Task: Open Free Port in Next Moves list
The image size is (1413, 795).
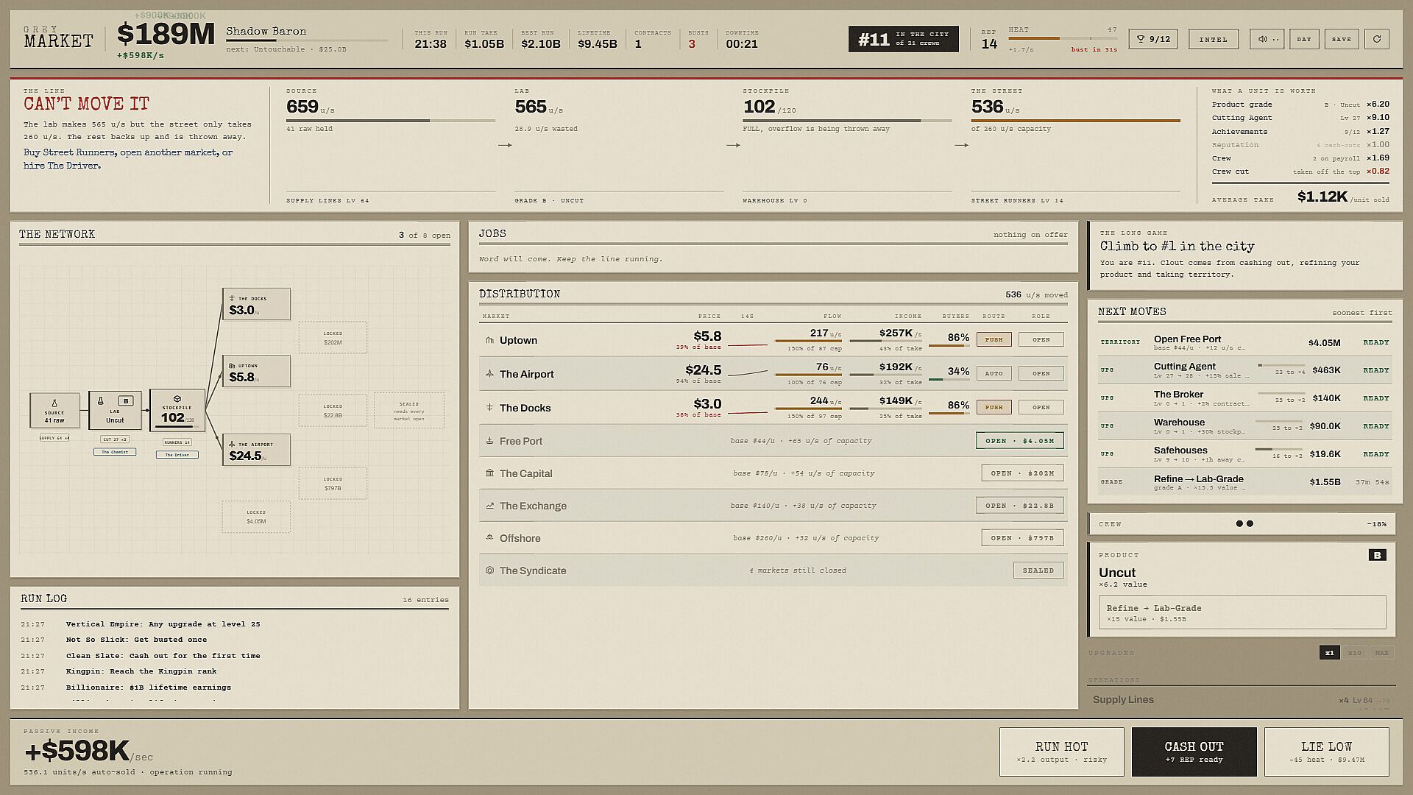Action: click(x=1244, y=342)
